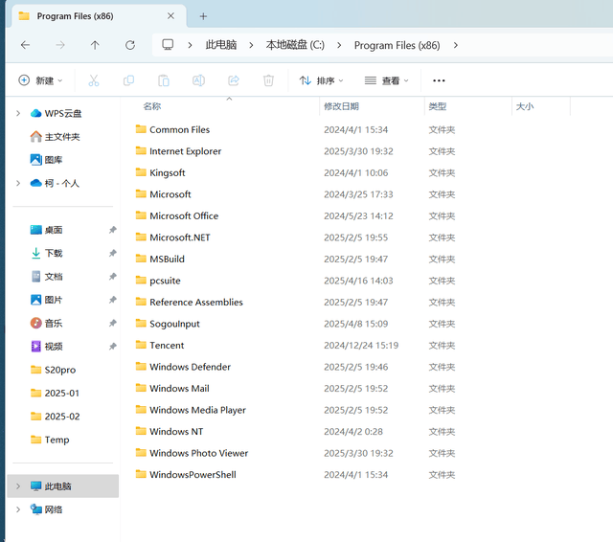The image size is (613, 542).
Task: Go back with the left arrow button
Action: [x=26, y=45]
